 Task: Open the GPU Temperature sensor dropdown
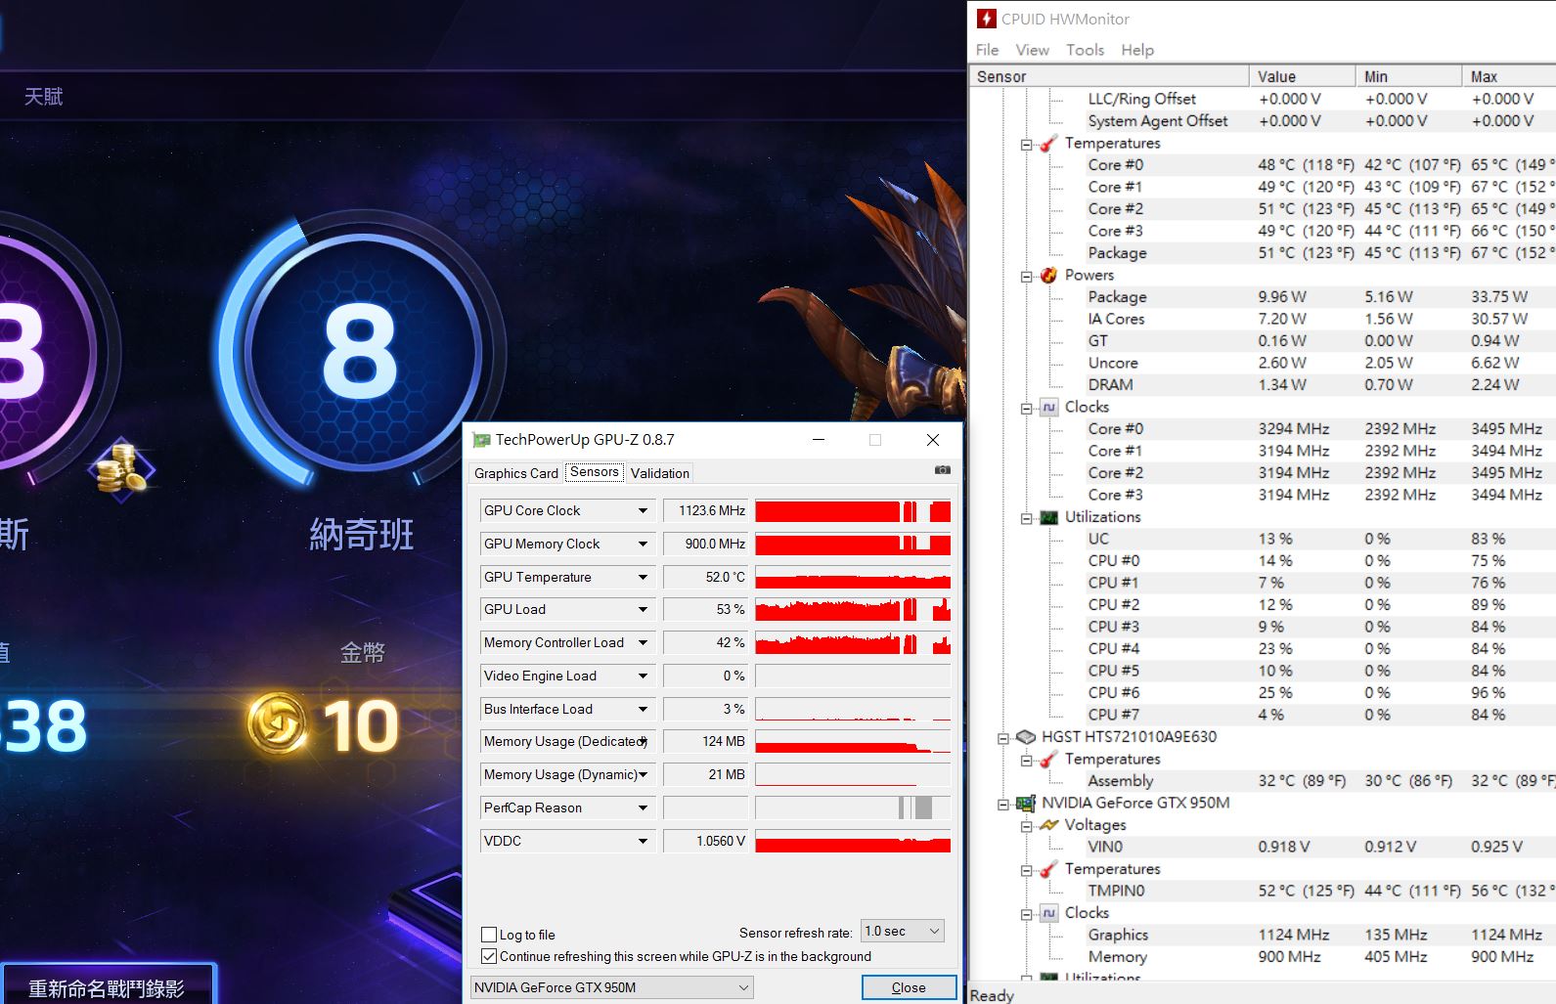click(643, 577)
